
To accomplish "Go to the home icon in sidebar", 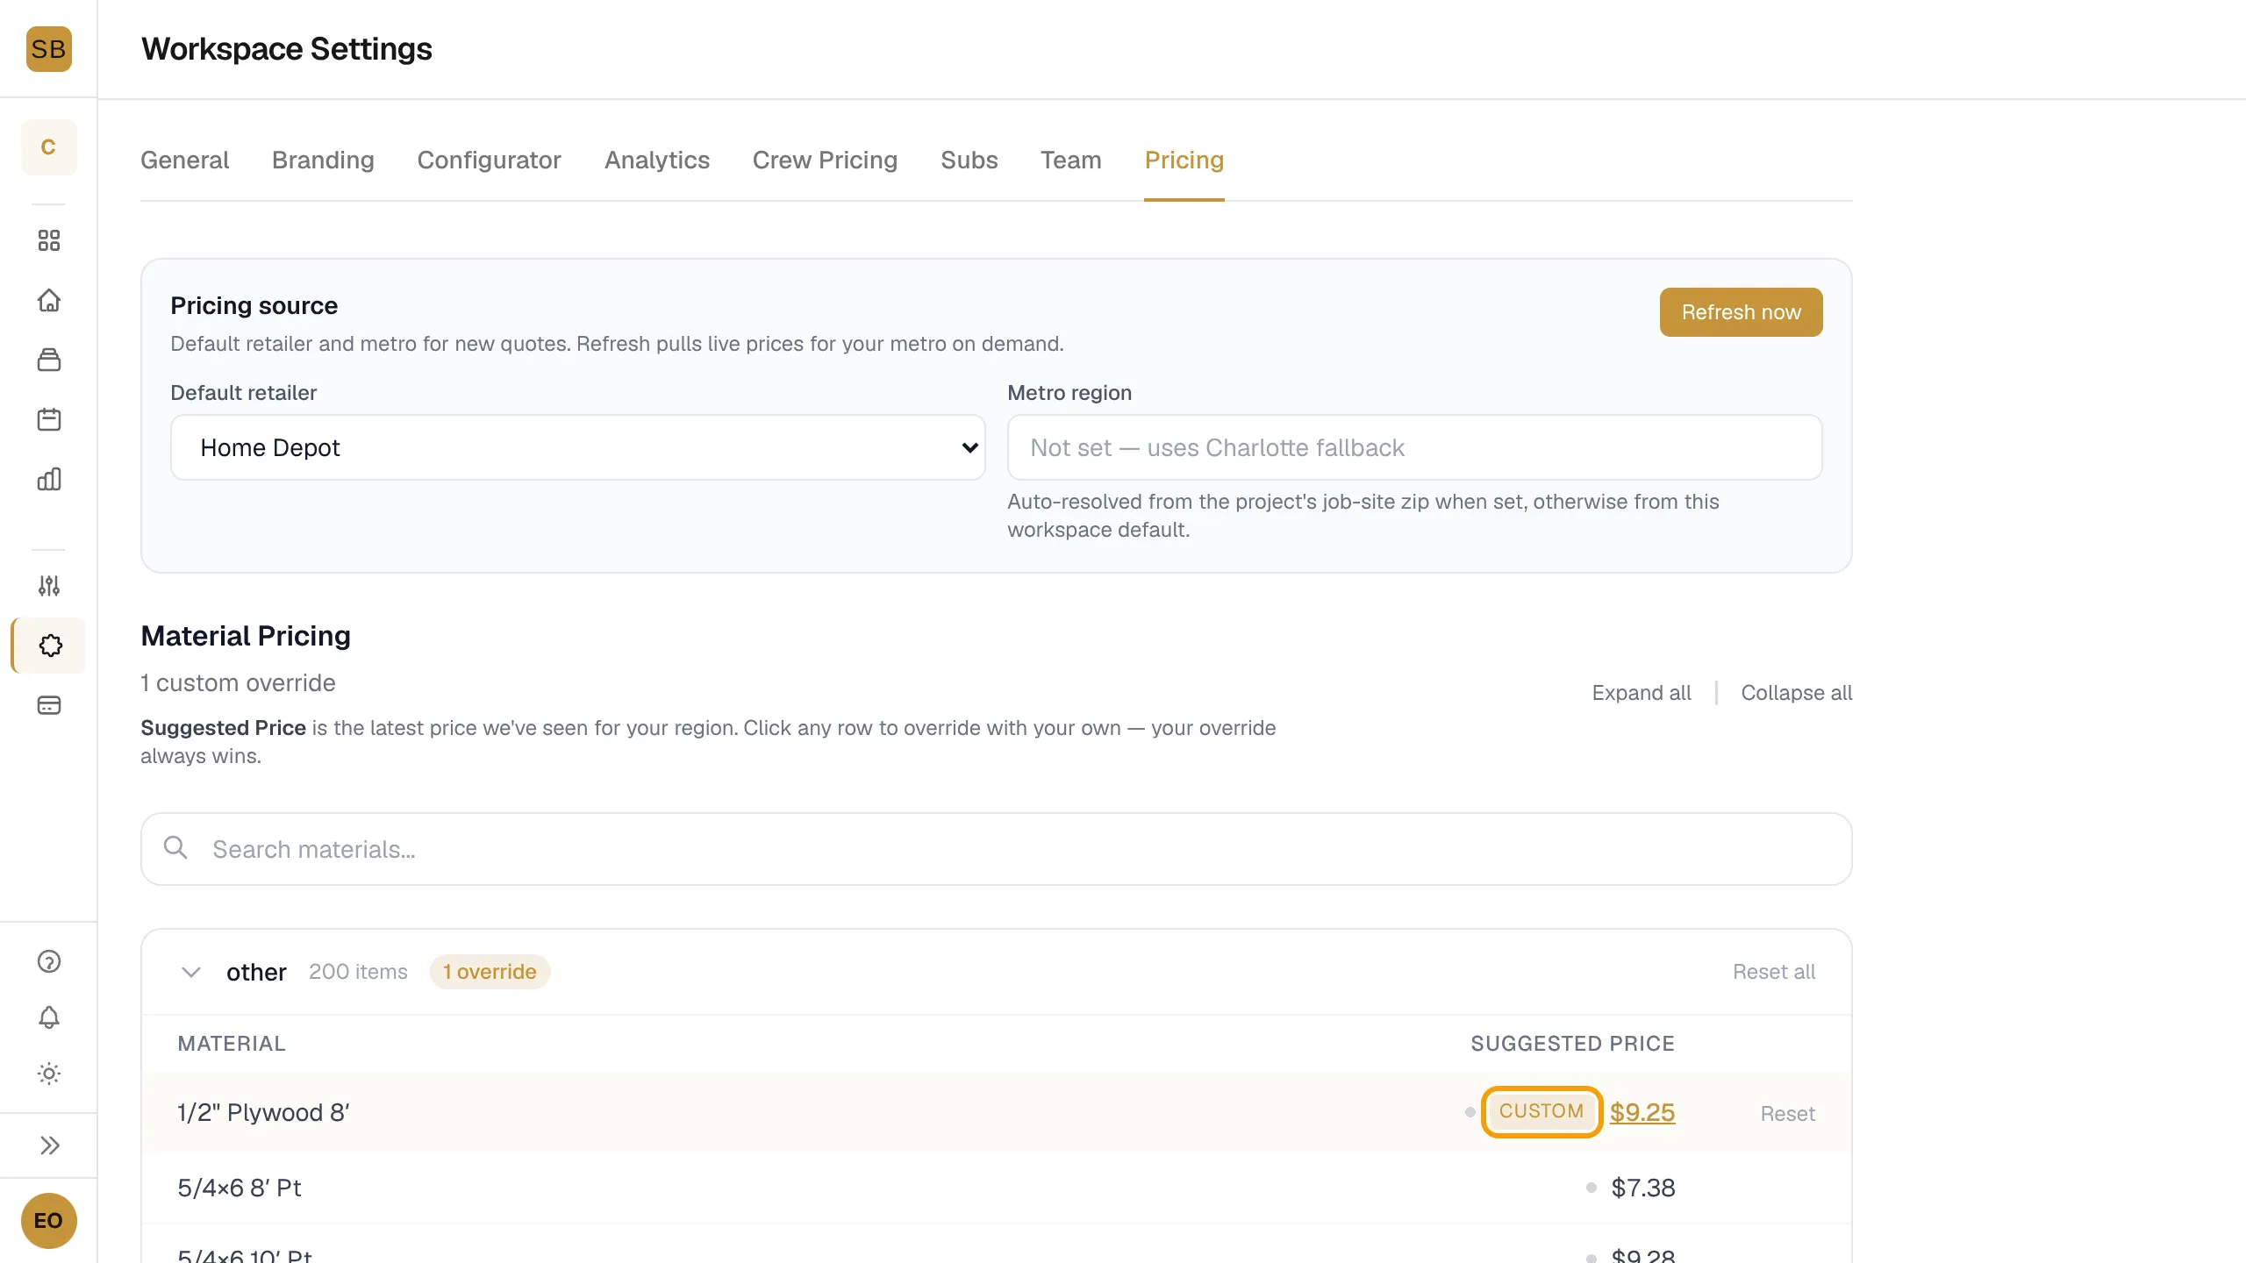I will click(x=49, y=300).
